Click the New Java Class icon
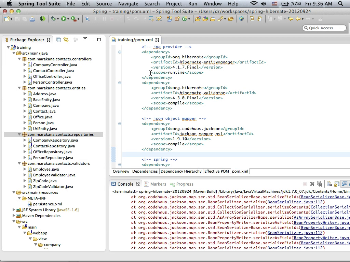 click(x=185, y=19)
